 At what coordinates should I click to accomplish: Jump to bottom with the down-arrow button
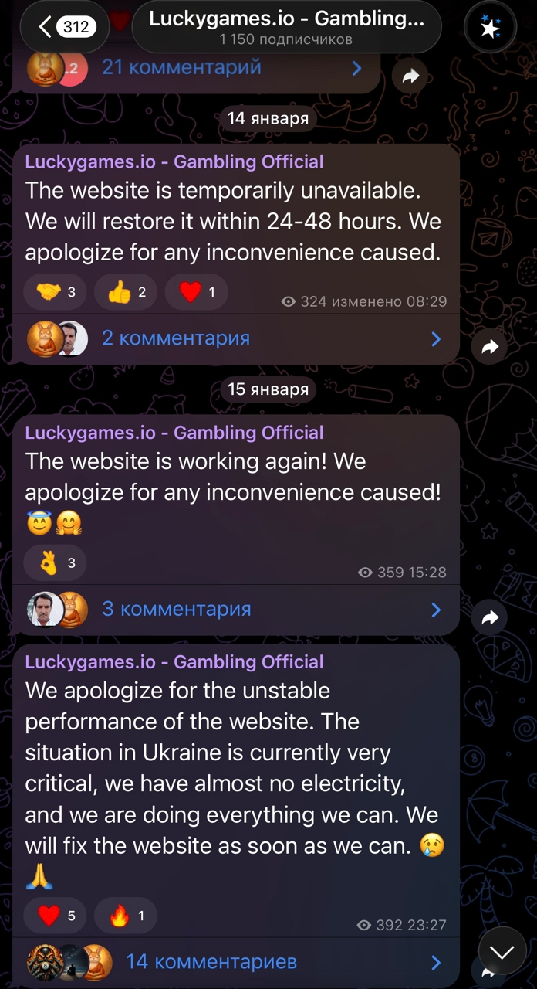[502, 951]
